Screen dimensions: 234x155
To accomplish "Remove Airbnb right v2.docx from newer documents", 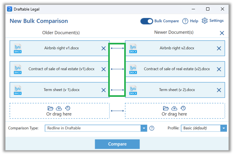I will 219,48.
